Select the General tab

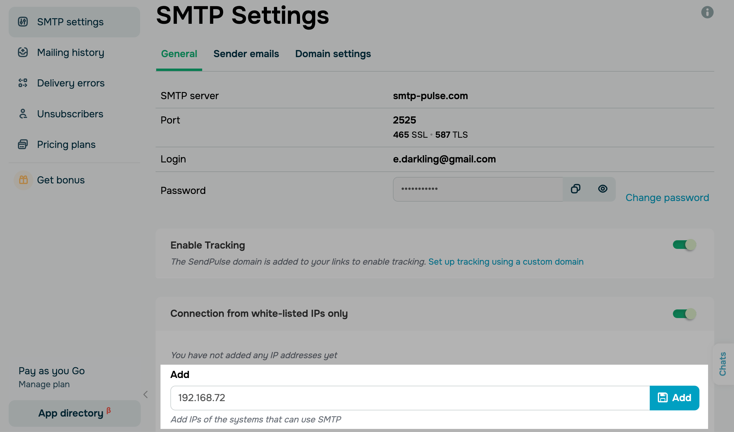[x=179, y=54]
